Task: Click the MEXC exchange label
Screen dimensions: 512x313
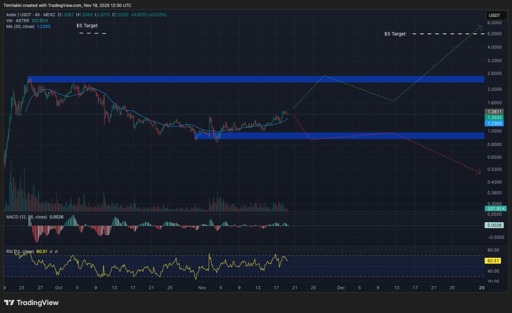Action: coord(50,14)
